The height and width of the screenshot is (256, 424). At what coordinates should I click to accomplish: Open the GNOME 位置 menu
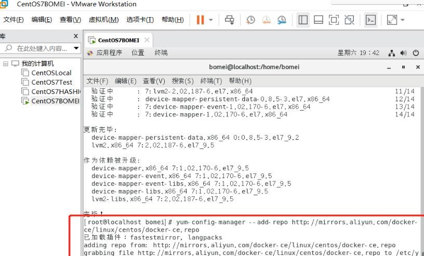(138, 53)
